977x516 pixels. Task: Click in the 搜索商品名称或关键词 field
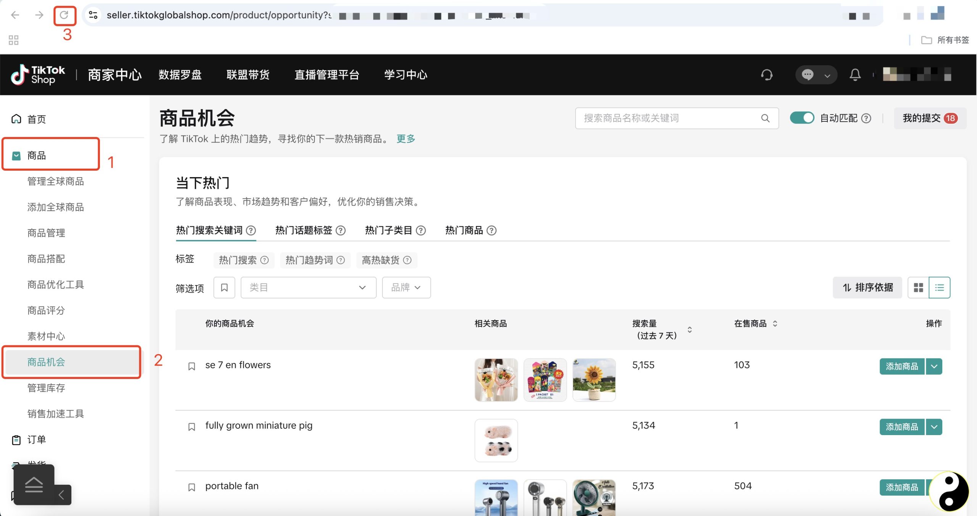pyautogui.click(x=677, y=118)
